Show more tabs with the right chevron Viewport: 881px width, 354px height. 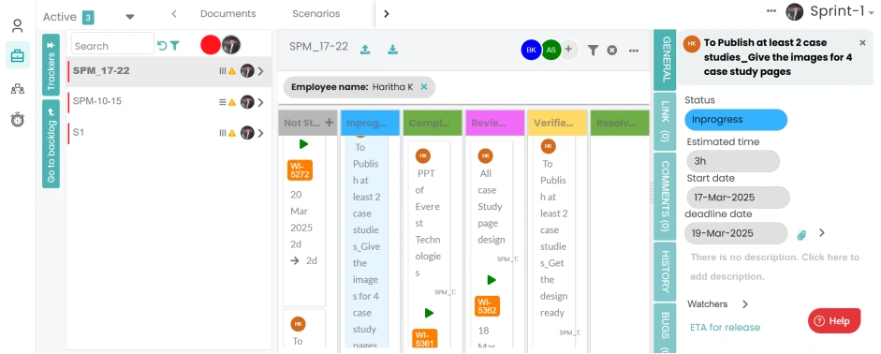point(387,13)
